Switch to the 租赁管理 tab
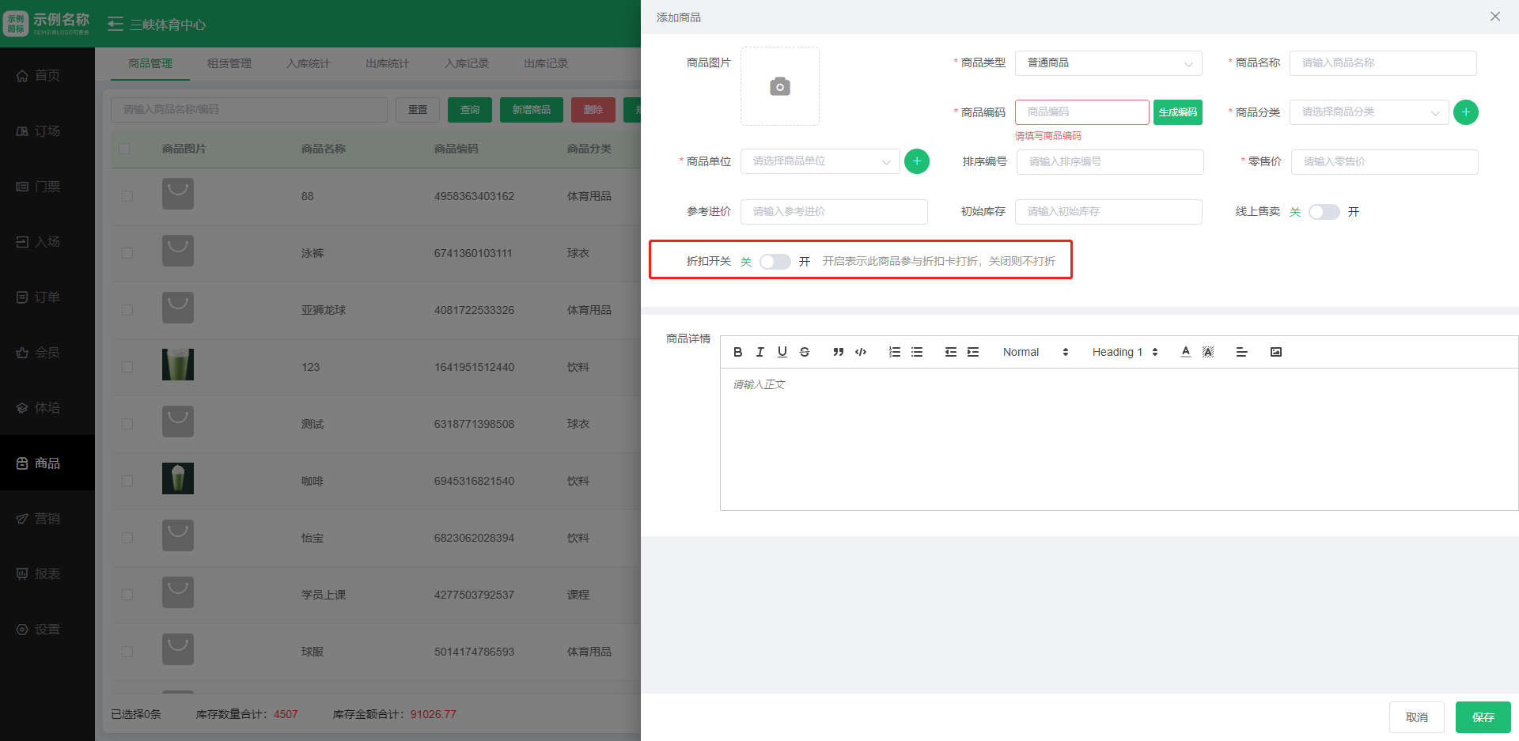1519x741 pixels. (x=229, y=63)
